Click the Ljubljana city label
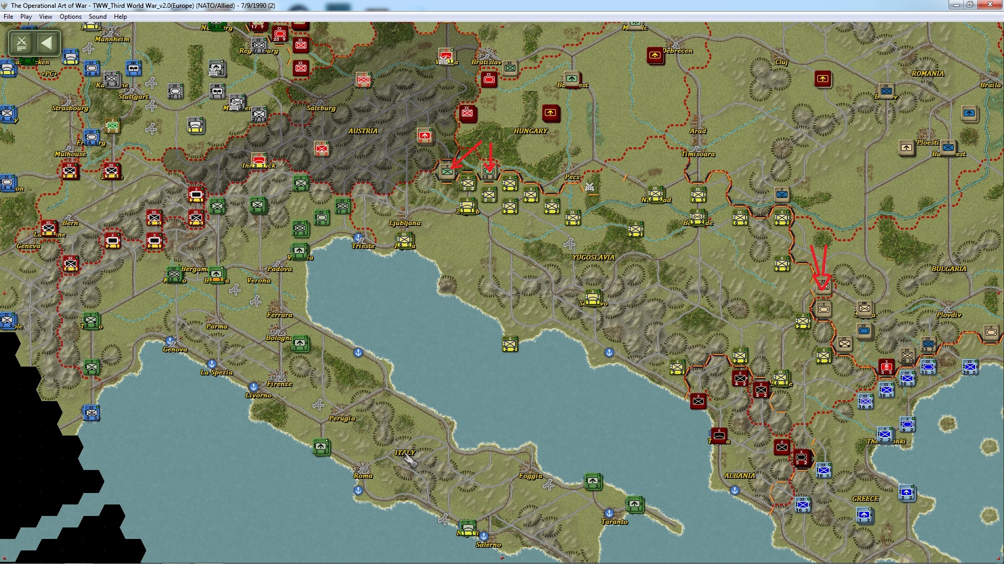Image resolution: width=1004 pixels, height=564 pixels. point(405,223)
